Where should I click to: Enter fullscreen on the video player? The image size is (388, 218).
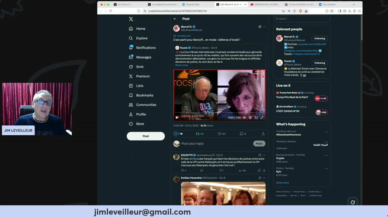tap(262, 117)
